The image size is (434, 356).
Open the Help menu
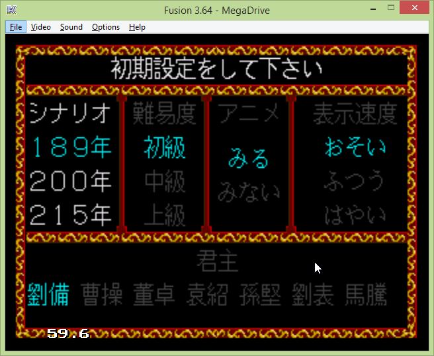click(137, 27)
